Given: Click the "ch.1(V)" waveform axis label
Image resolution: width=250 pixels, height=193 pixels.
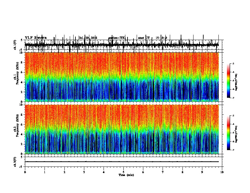Looking at the screenshot, I should click(x=15, y=45).
